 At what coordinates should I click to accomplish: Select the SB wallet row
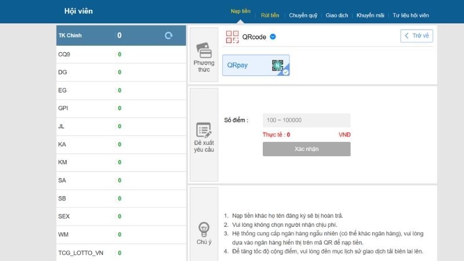(x=121, y=198)
